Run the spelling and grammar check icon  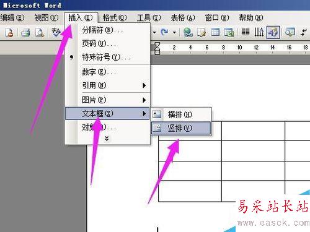point(56,32)
